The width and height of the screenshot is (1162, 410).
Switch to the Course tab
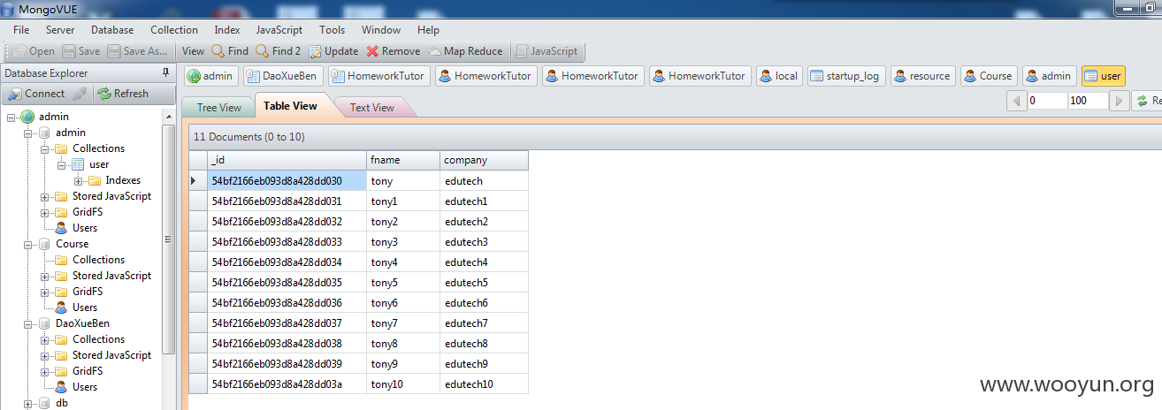point(989,76)
